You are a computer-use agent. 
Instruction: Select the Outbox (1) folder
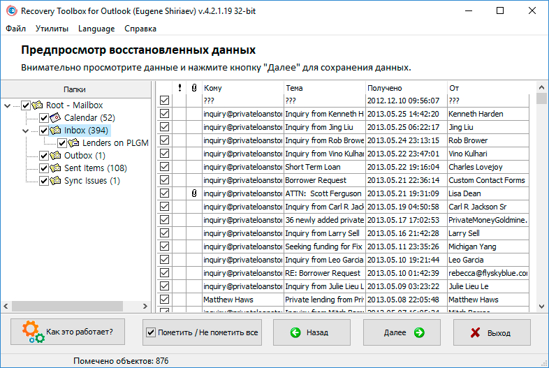point(85,156)
